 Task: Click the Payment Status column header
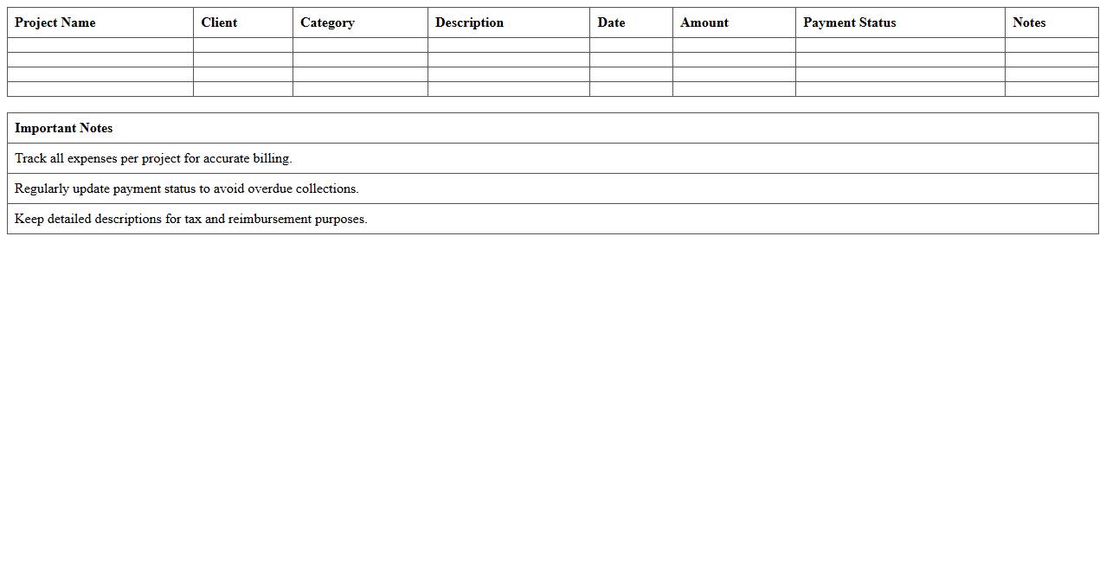tap(849, 22)
